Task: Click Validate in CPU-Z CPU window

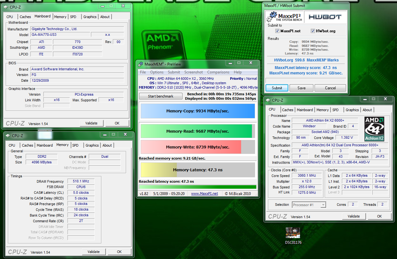Action: (354, 216)
